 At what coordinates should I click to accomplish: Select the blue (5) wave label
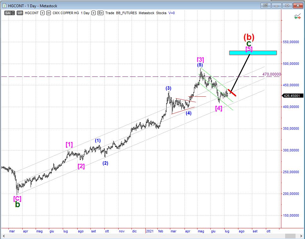[x=200, y=65]
